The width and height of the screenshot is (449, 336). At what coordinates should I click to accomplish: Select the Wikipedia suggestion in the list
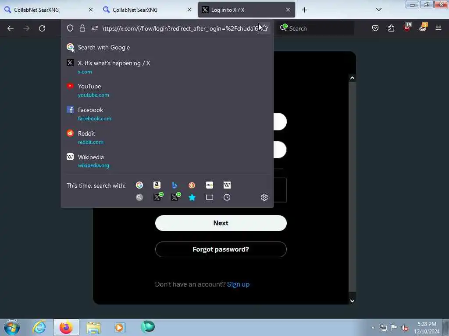(x=167, y=161)
